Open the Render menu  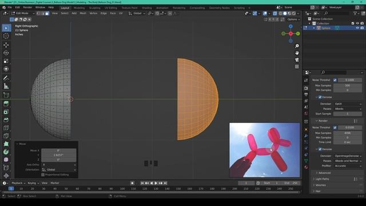(27, 7)
